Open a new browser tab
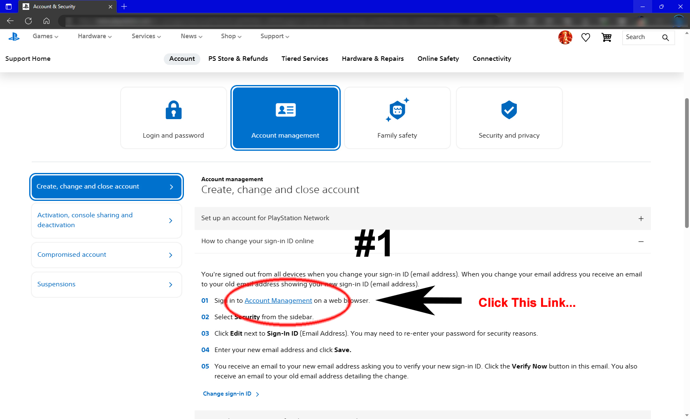Screen dimensions: 690x419 pyautogui.click(x=124, y=7)
